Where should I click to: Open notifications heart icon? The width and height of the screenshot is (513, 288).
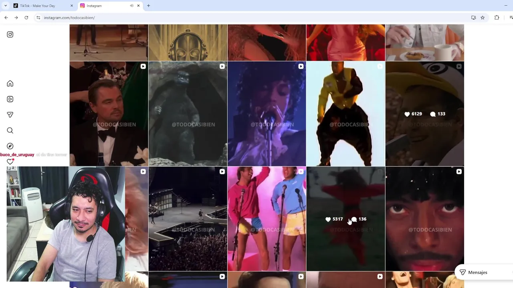click(10, 162)
